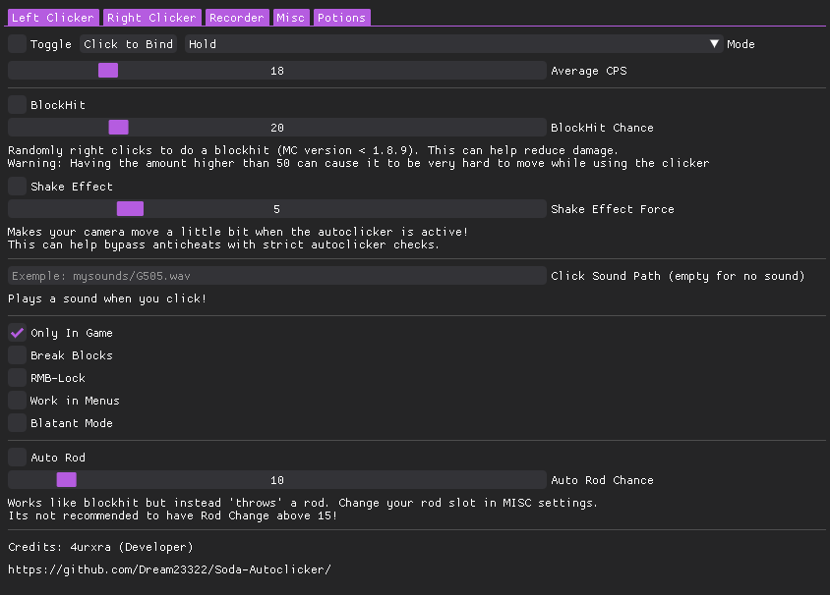Enable the Break Blocks option
Viewport: 830px width, 595px height.
18,355
